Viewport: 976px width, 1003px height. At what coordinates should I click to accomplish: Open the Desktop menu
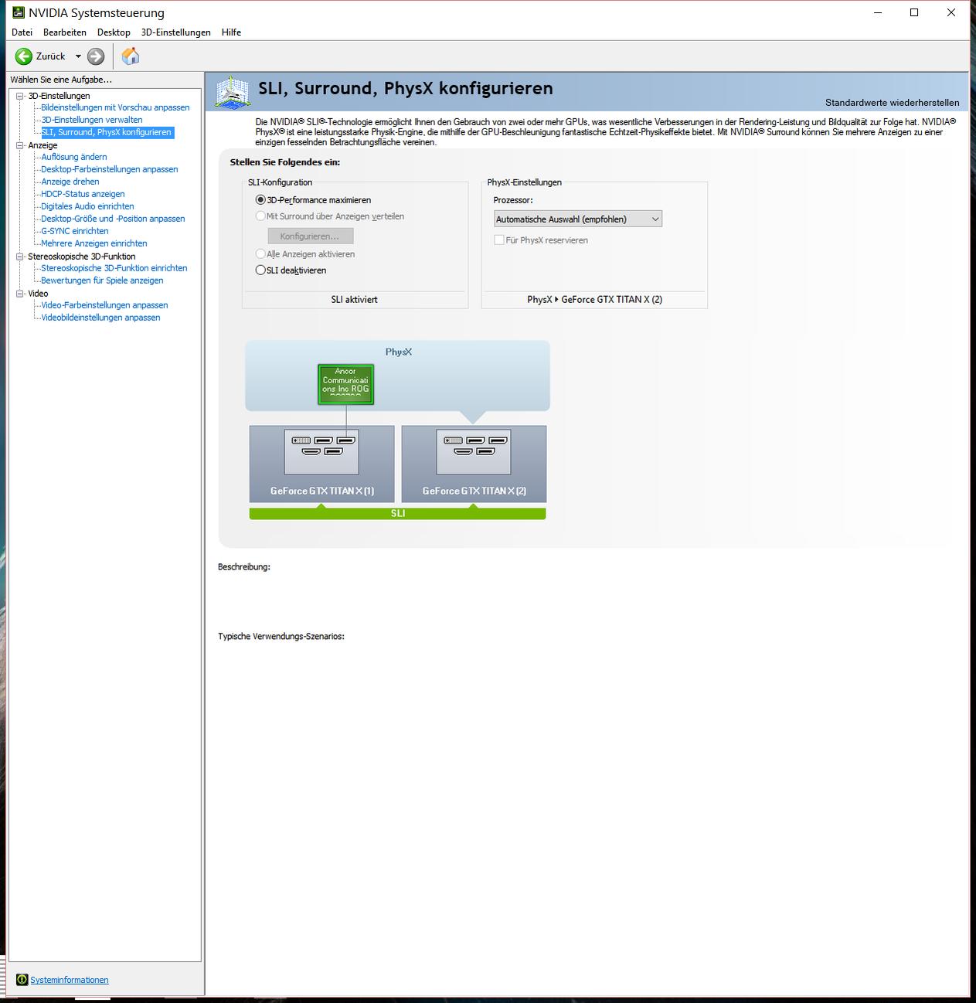click(114, 32)
